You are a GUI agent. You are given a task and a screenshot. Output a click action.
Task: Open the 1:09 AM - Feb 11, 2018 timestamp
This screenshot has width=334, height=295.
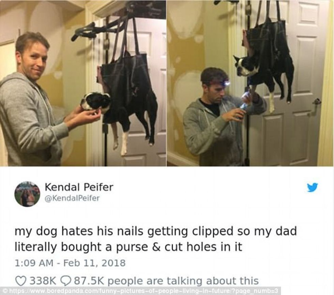[70, 263]
